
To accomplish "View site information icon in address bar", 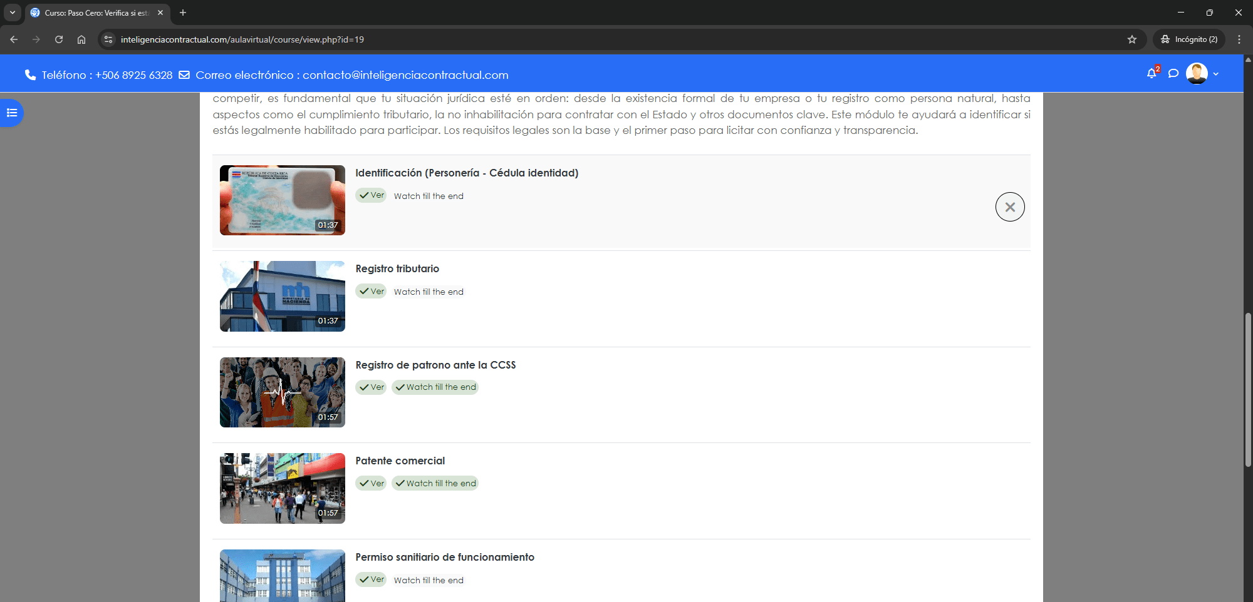I will coord(108,39).
